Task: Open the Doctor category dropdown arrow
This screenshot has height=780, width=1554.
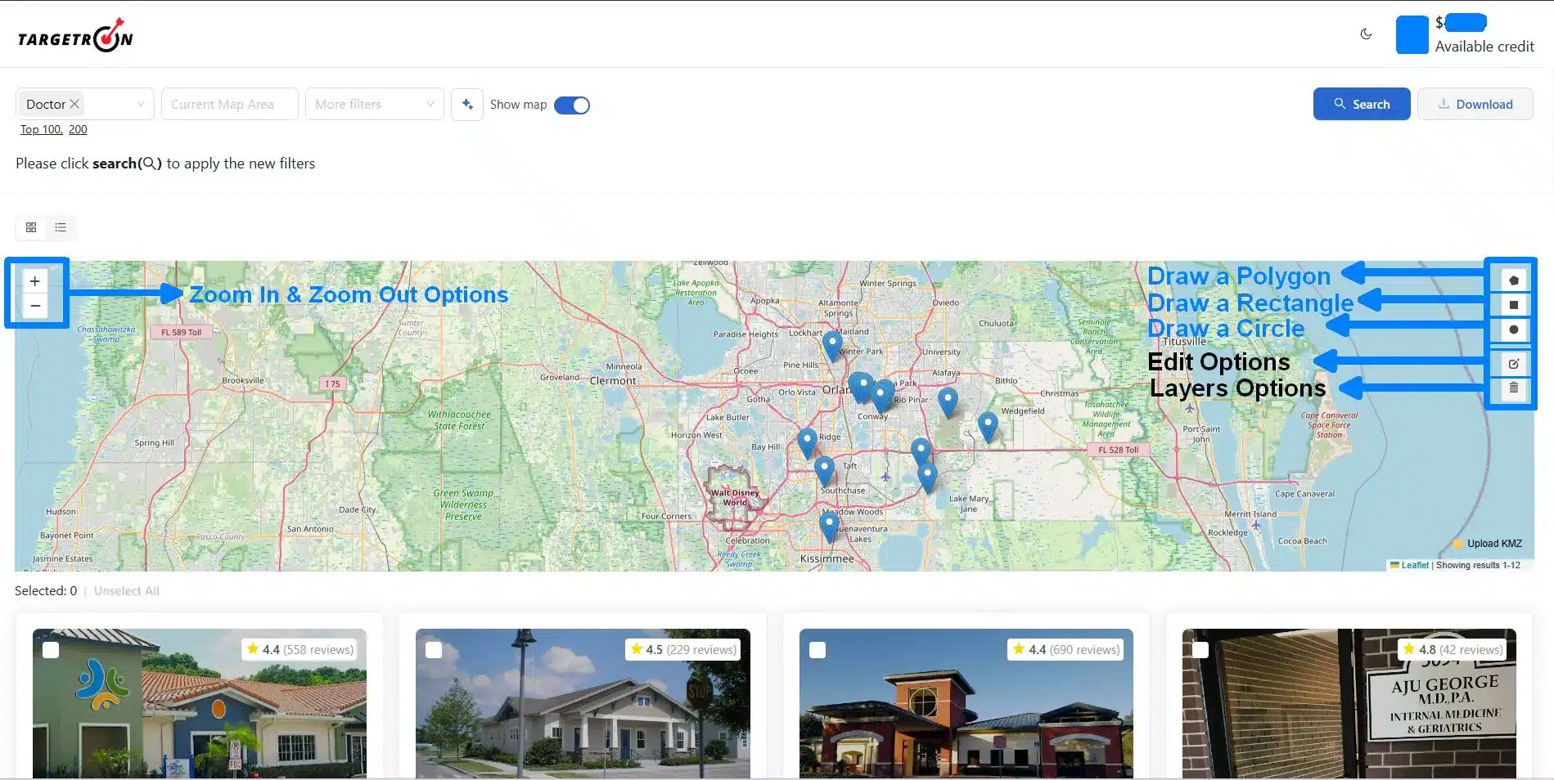Action: [x=140, y=105]
